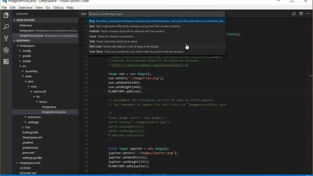Viewport: 313px width, 176px height.
Task: Click code line sun.setWidth(660);
Action: (x=124, y=83)
